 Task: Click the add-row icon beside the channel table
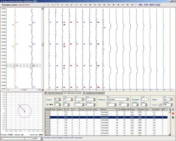173,110
